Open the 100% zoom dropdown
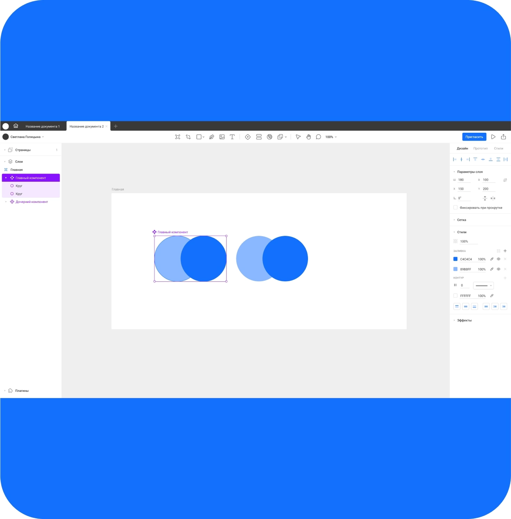Image resolution: width=511 pixels, height=519 pixels. (x=331, y=137)
